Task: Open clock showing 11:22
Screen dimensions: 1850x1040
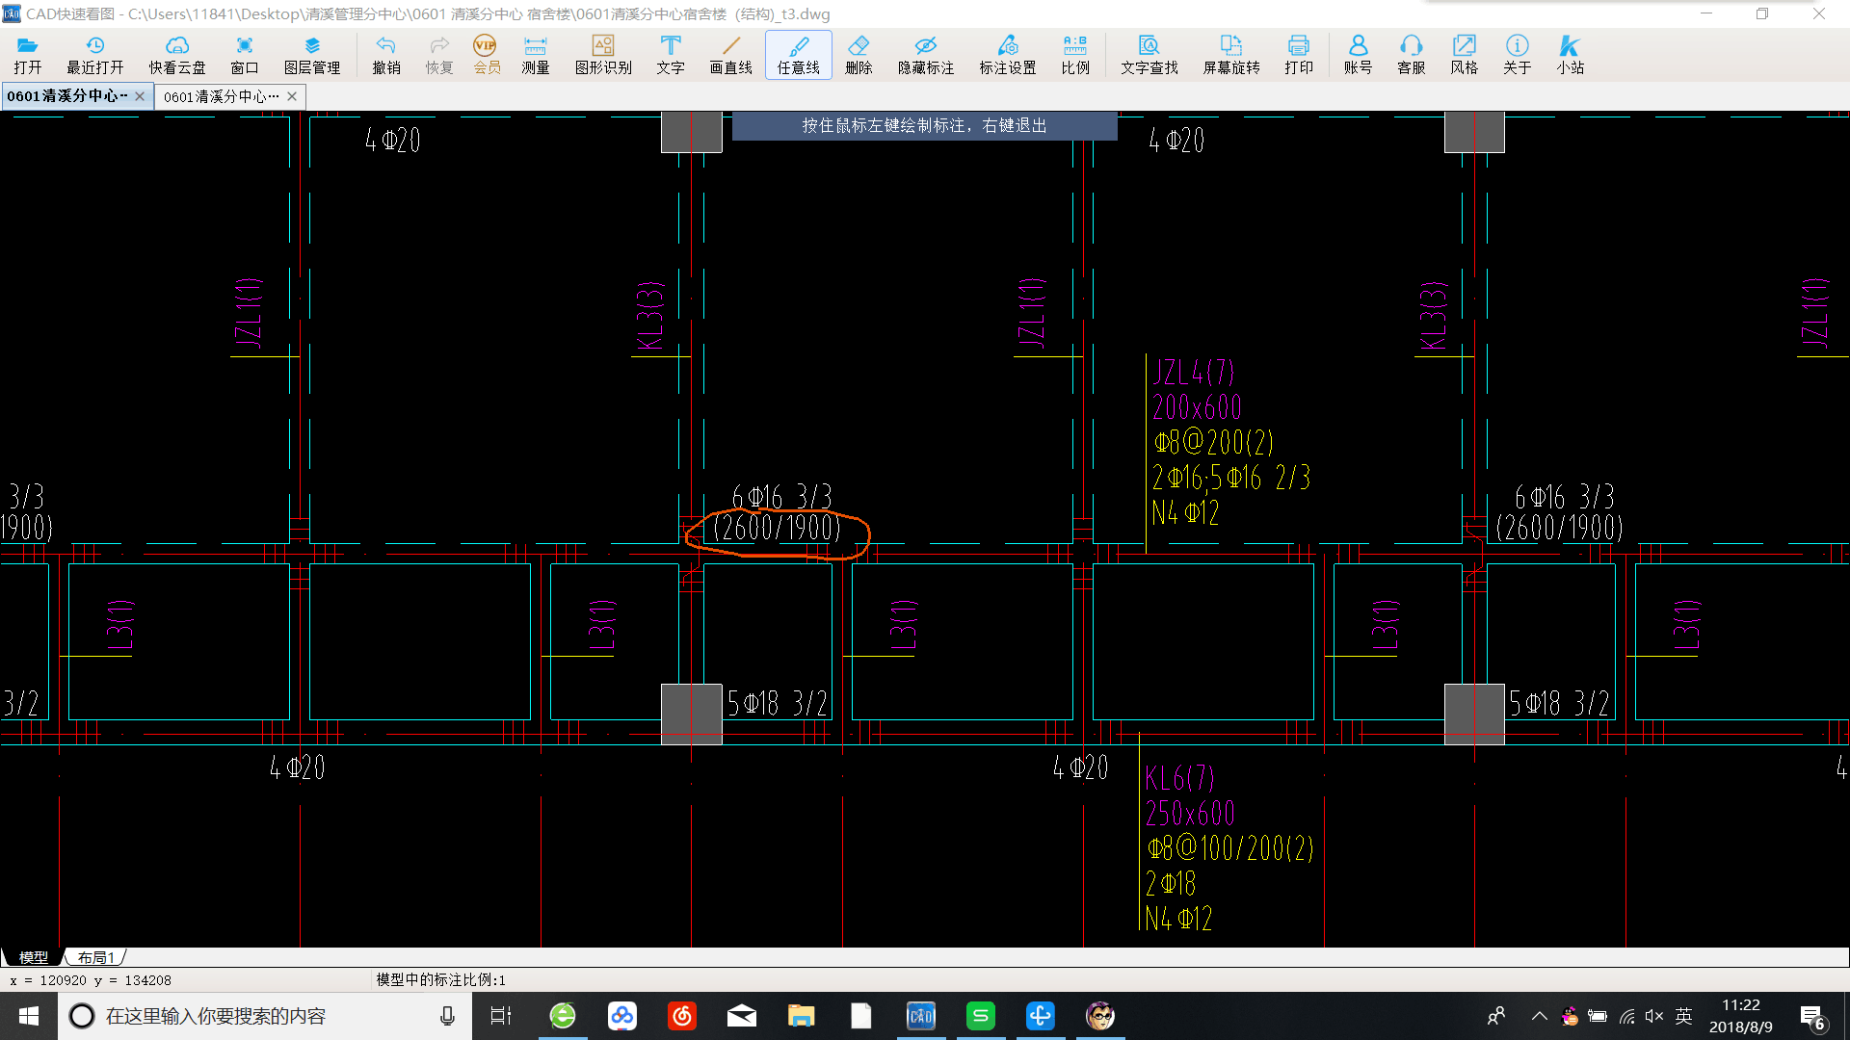Action: tap(1741, 1016)
